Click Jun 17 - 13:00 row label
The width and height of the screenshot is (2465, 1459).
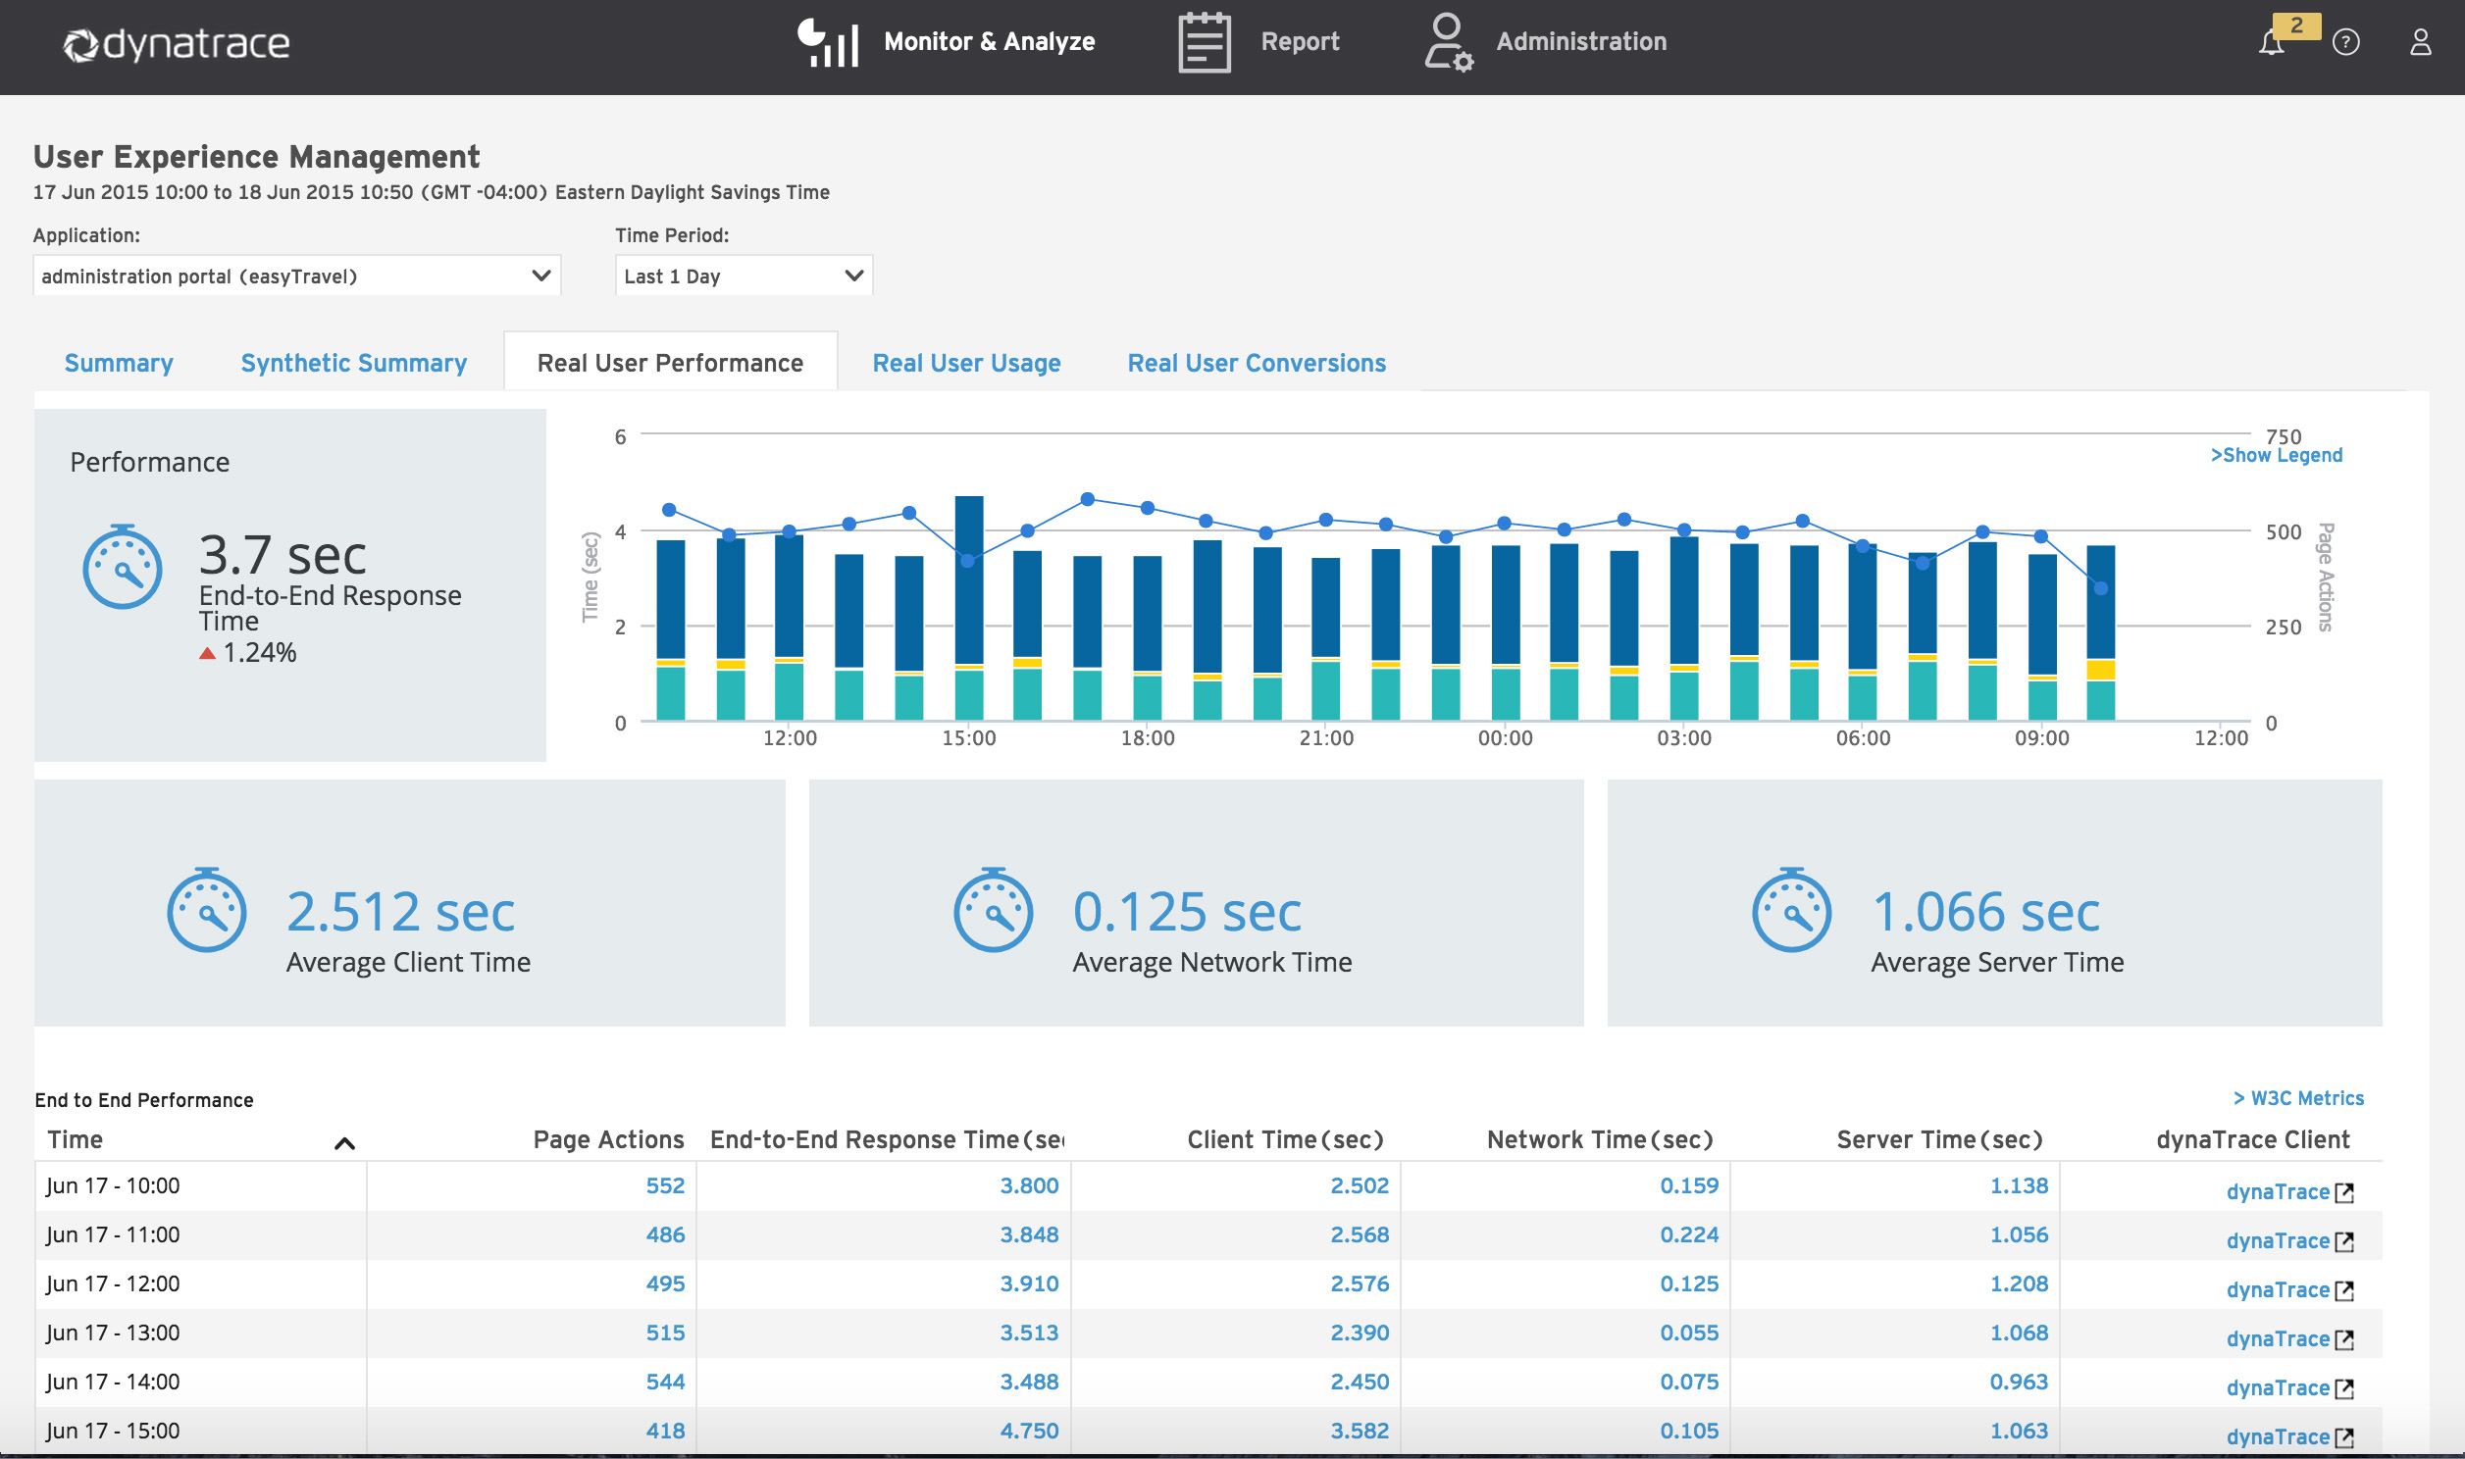pyautogui.click(x=113, y=1333)
